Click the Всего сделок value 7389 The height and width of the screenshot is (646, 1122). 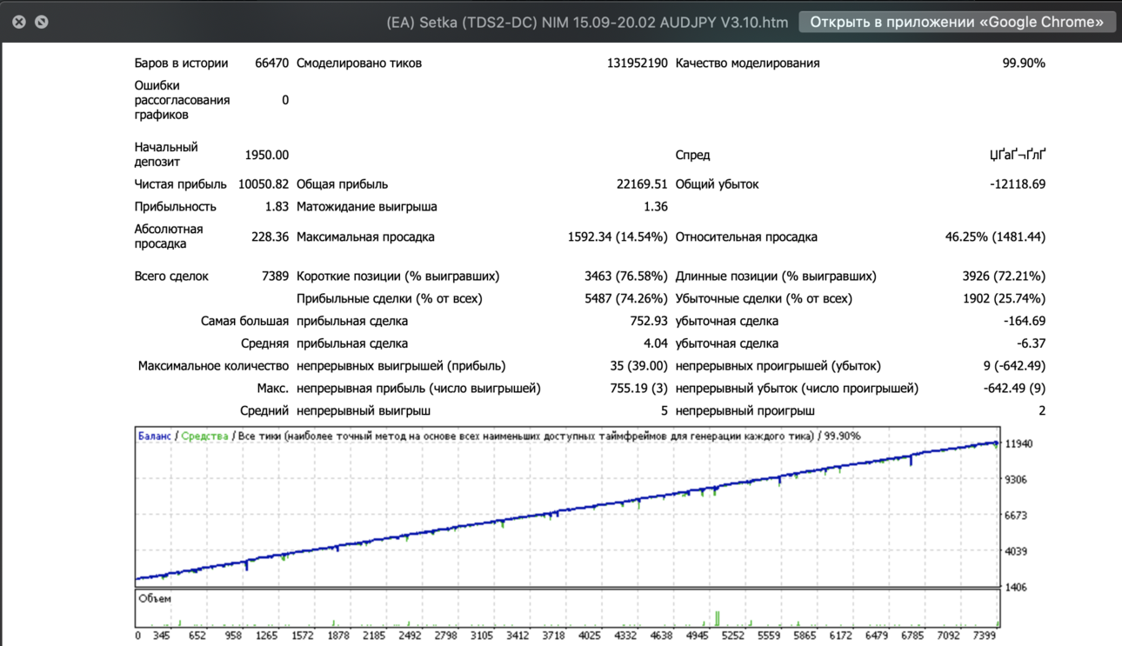(x=275, y=276)
